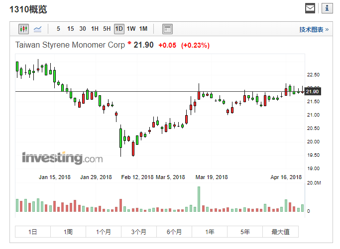Select the 15-minute interval
Image resolution: width=340 pixels, height=249 pixels.
(71, 29)
